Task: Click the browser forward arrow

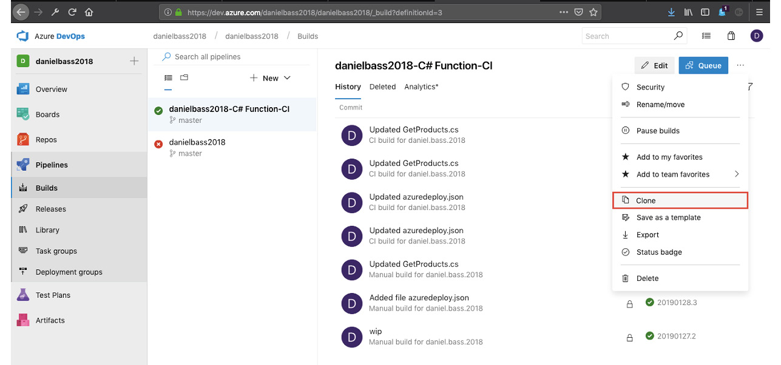Action: [39, 12]
